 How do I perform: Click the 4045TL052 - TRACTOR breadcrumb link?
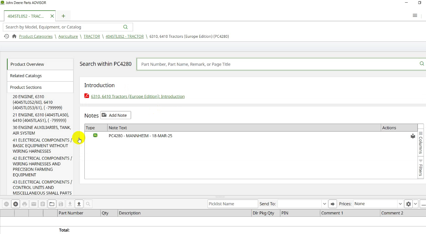pyautogui.click(x=124, y=36)
